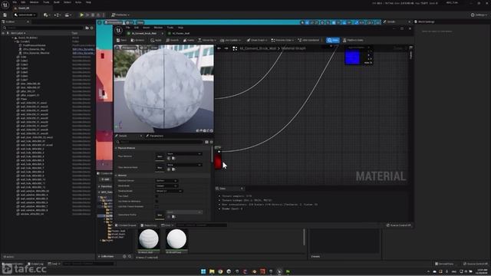Click Home in the material editor toolbar
Screen dimensions: 491x276
click(x=189, y=41)
